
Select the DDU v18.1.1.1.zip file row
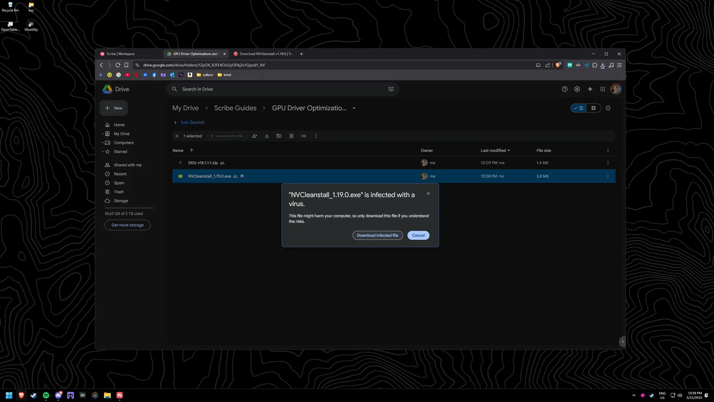[394, 163]
